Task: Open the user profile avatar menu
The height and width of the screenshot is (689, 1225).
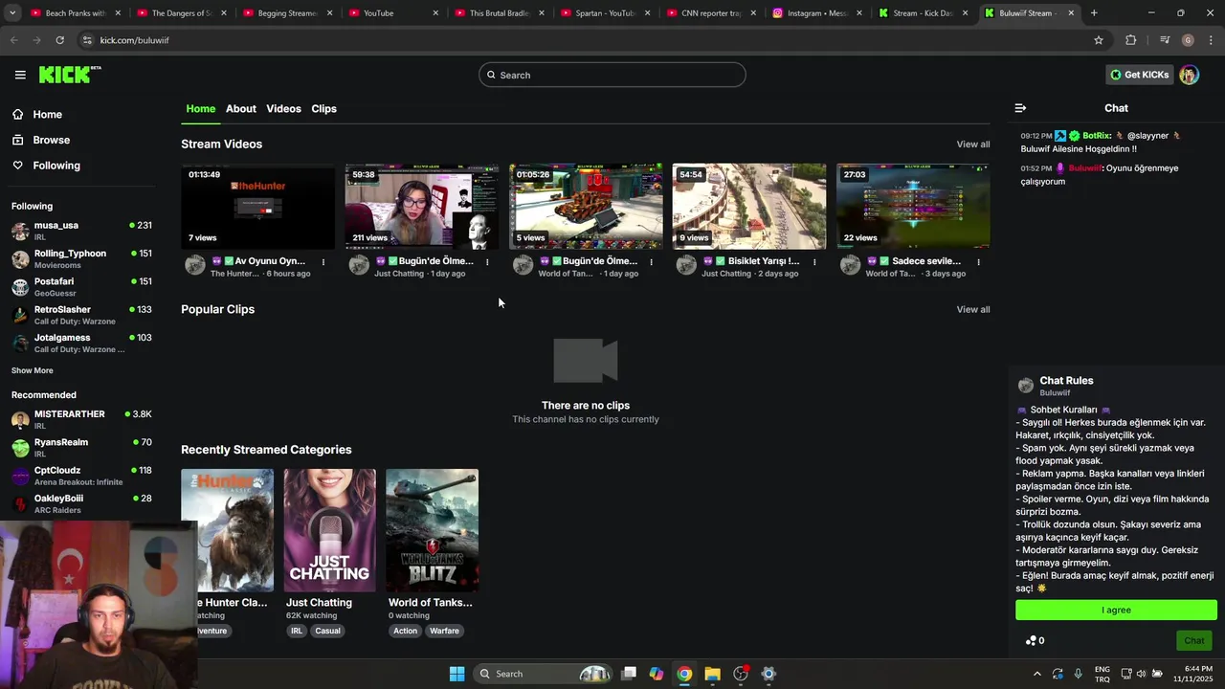Action: tap(1189, 75)
